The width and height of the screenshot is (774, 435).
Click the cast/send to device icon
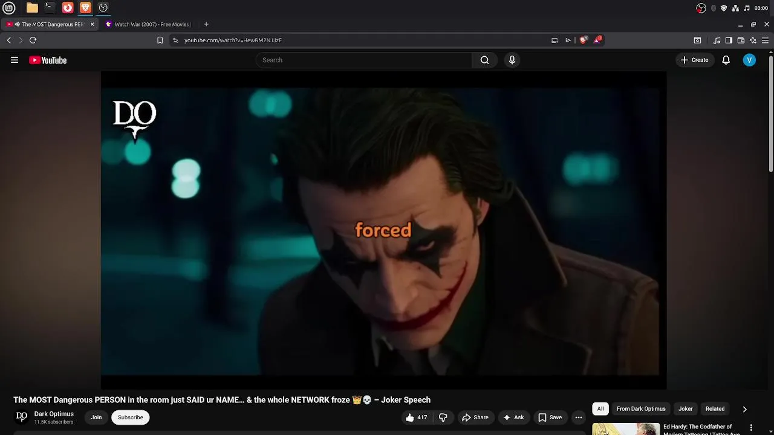pos(554,40)
